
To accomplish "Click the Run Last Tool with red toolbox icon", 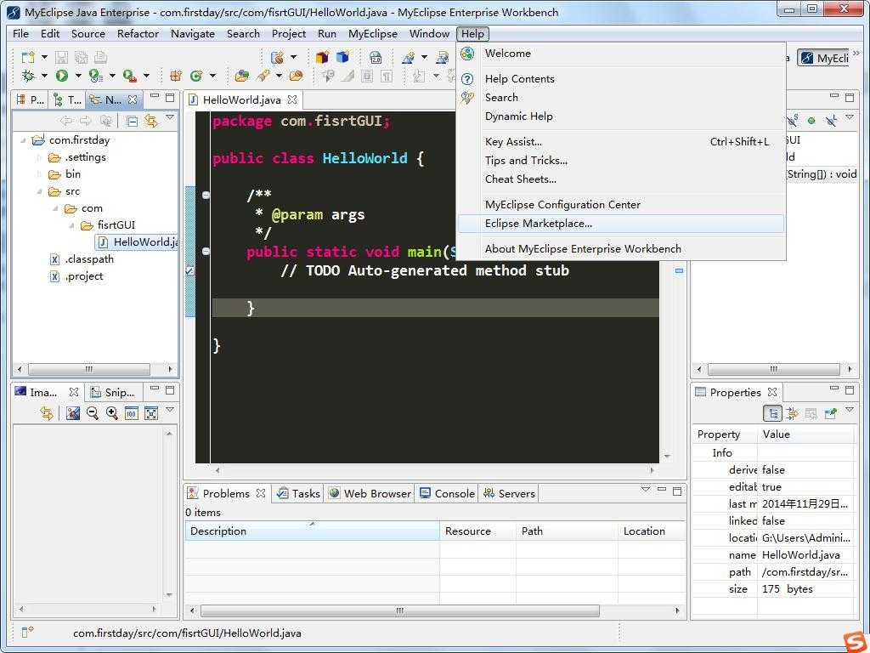I will pos(129,76).
